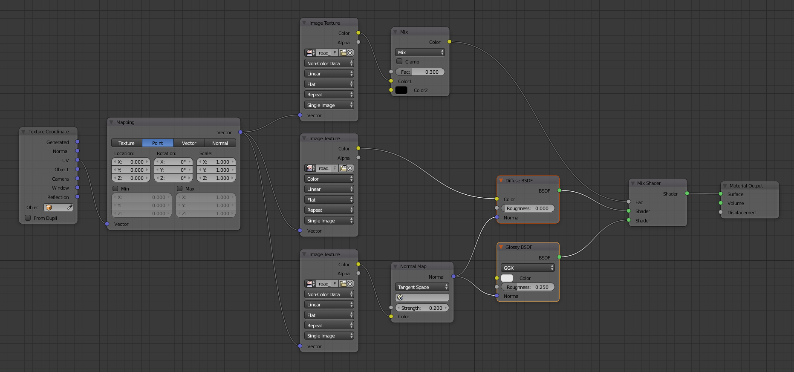
Task: Open Tangent Space dropdown in Normal Map
Action: click(422, 287)
